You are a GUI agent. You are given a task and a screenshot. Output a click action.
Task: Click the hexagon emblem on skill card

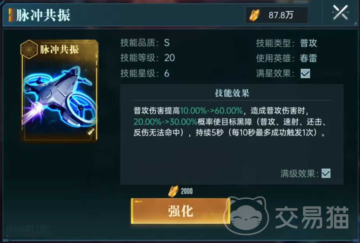pyautogui.click(x=29, y=49)
